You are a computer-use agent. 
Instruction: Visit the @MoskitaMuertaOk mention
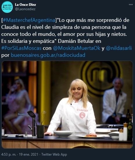tap(77, 48)
